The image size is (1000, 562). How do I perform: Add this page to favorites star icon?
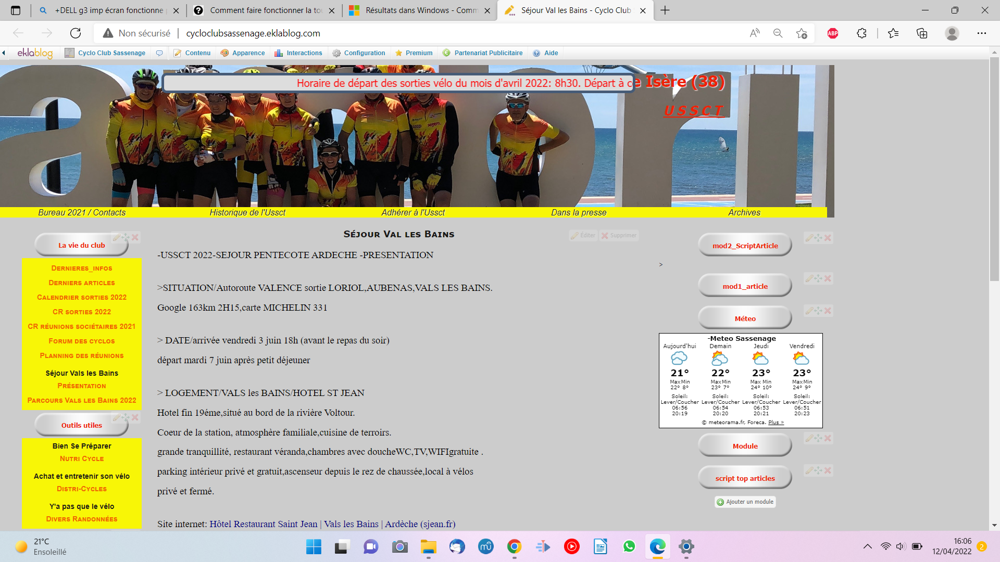(x=802, y=33)
